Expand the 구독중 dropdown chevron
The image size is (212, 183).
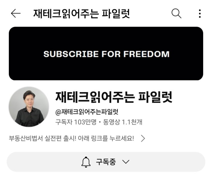pyautogui.click(x=126, y=162)
